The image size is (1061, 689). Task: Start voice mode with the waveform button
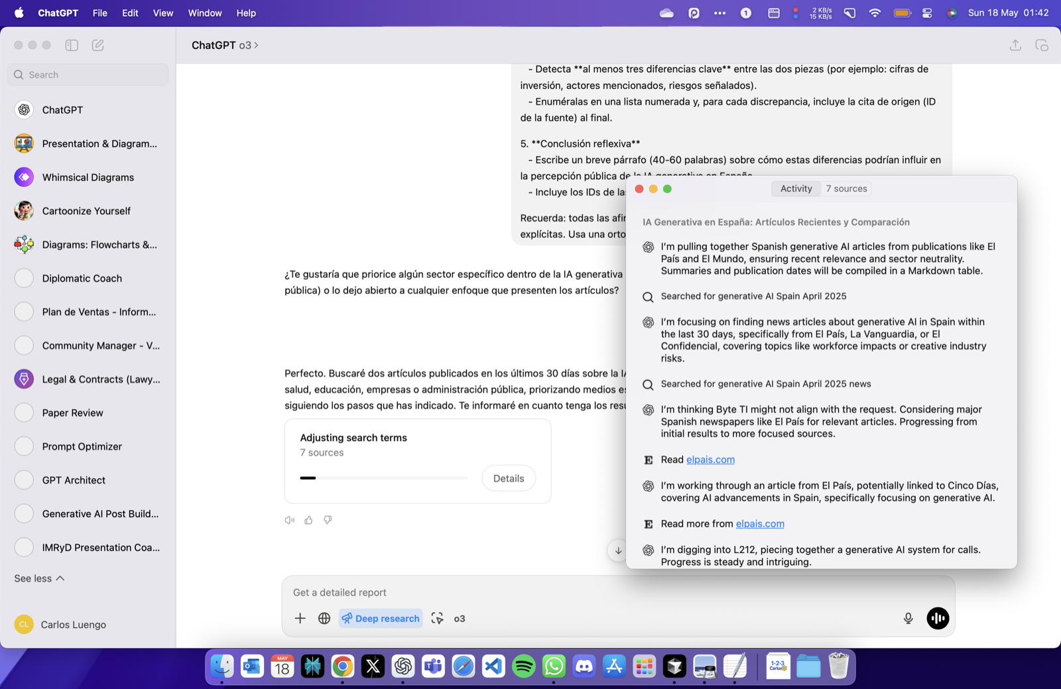(938, 618)
